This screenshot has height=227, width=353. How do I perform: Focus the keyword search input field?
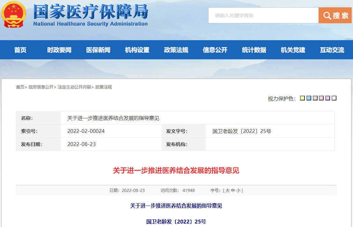click(263, 15)
